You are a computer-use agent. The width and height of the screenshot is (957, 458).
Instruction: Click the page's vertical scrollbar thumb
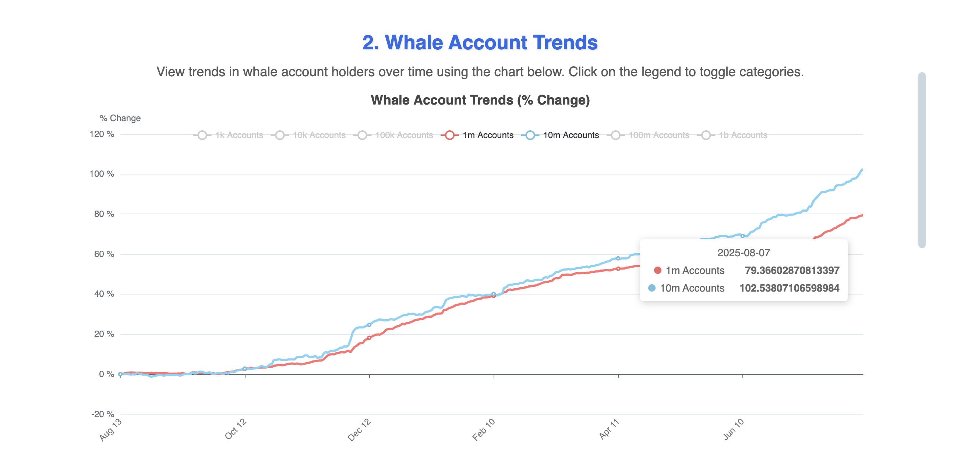(x=922, y=160)
